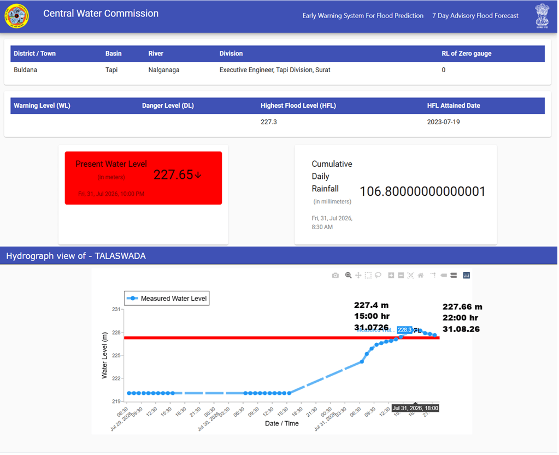The height and width of the screenshot is (455, 559).
Task: Reset axes with the home icon
Action: (x=421, y=276)
